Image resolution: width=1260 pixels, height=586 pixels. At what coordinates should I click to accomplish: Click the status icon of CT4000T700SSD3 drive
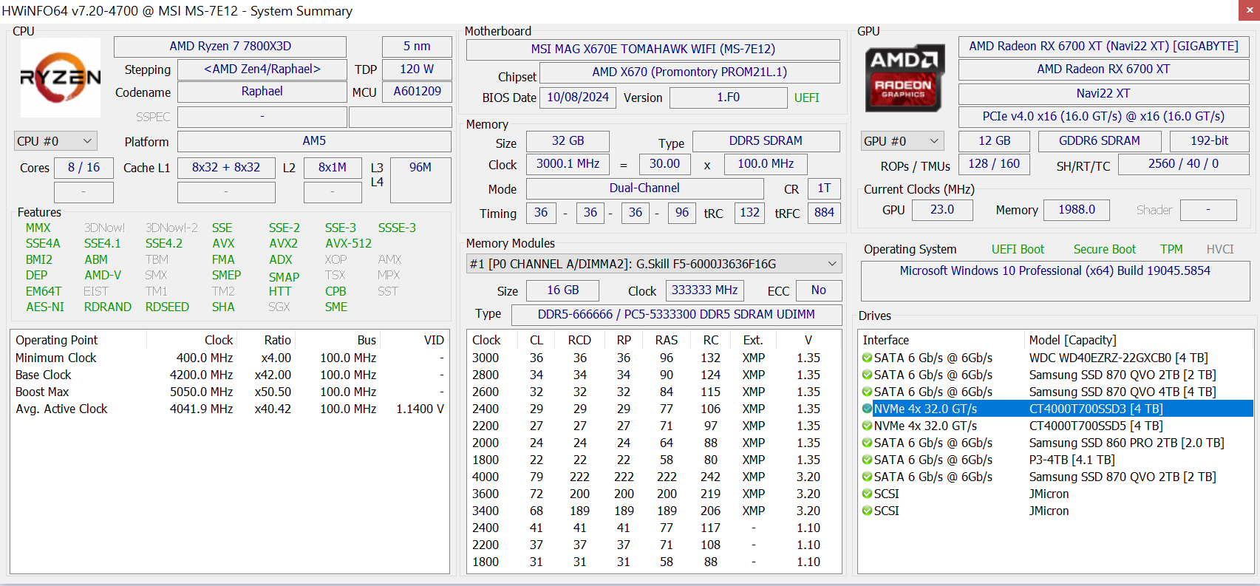[x=867, y=409]
